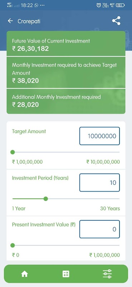Click the Present Investment Value slider handle
Image resolution: width=132 pixels, height=287 pixels.
click(13, 245)
